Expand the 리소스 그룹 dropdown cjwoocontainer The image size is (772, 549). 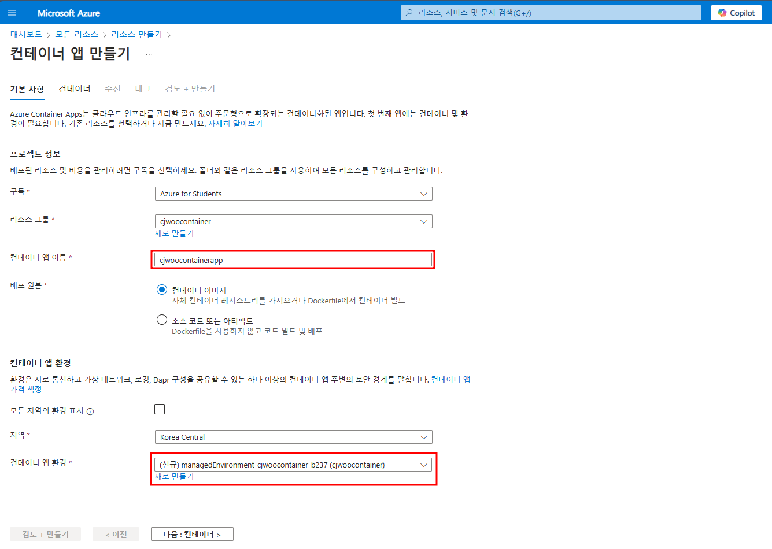click(294, 221)
